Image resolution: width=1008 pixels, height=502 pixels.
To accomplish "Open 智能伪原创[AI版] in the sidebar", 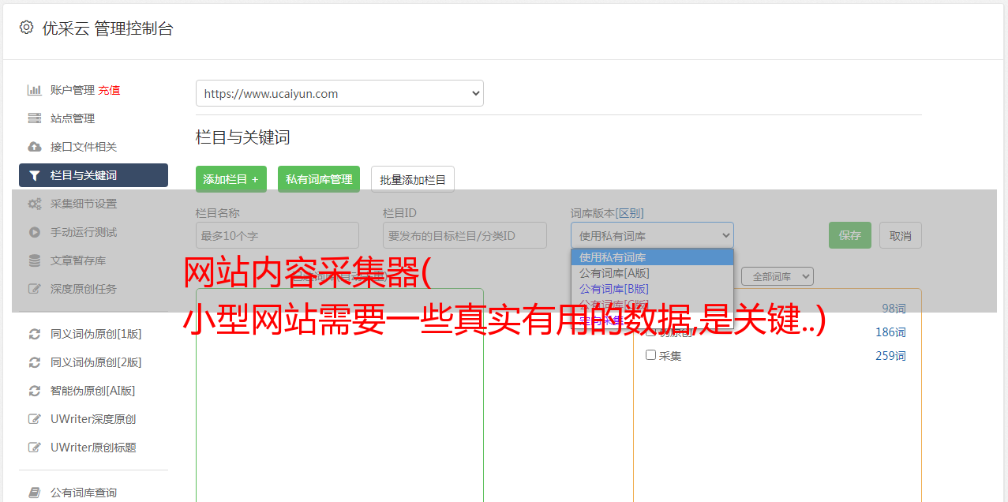I will point(92,391).
